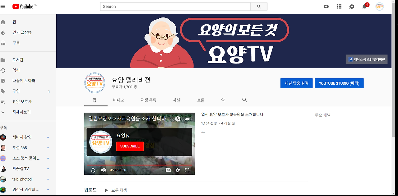This screenshot has height=196, width=398.
Task: Open the YouTube apps grid icon
Action: coord(339,7)
